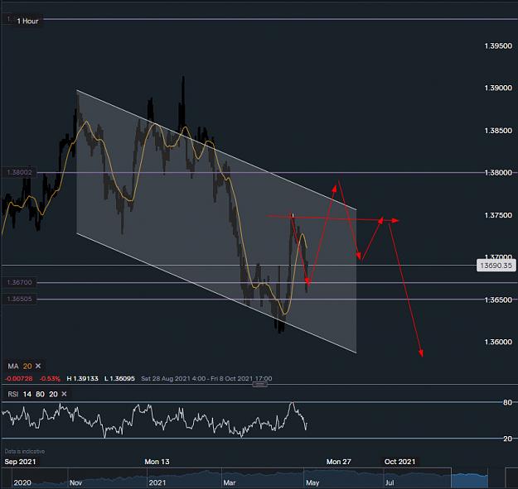Click the RSI period value 14
The image size is (518, 489).
(27, 394)
